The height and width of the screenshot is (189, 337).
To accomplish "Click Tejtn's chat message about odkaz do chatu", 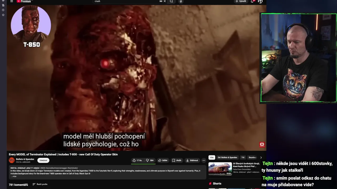I will point(297,181).
